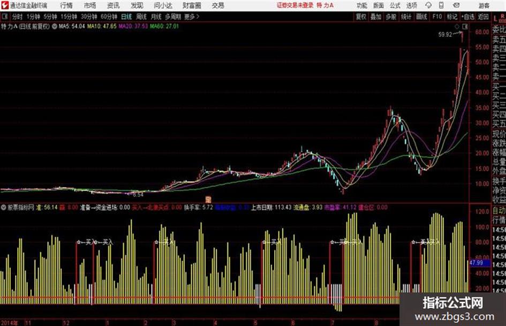Click the MA60: 27.01 indicator value

click(x=164, y=26)
